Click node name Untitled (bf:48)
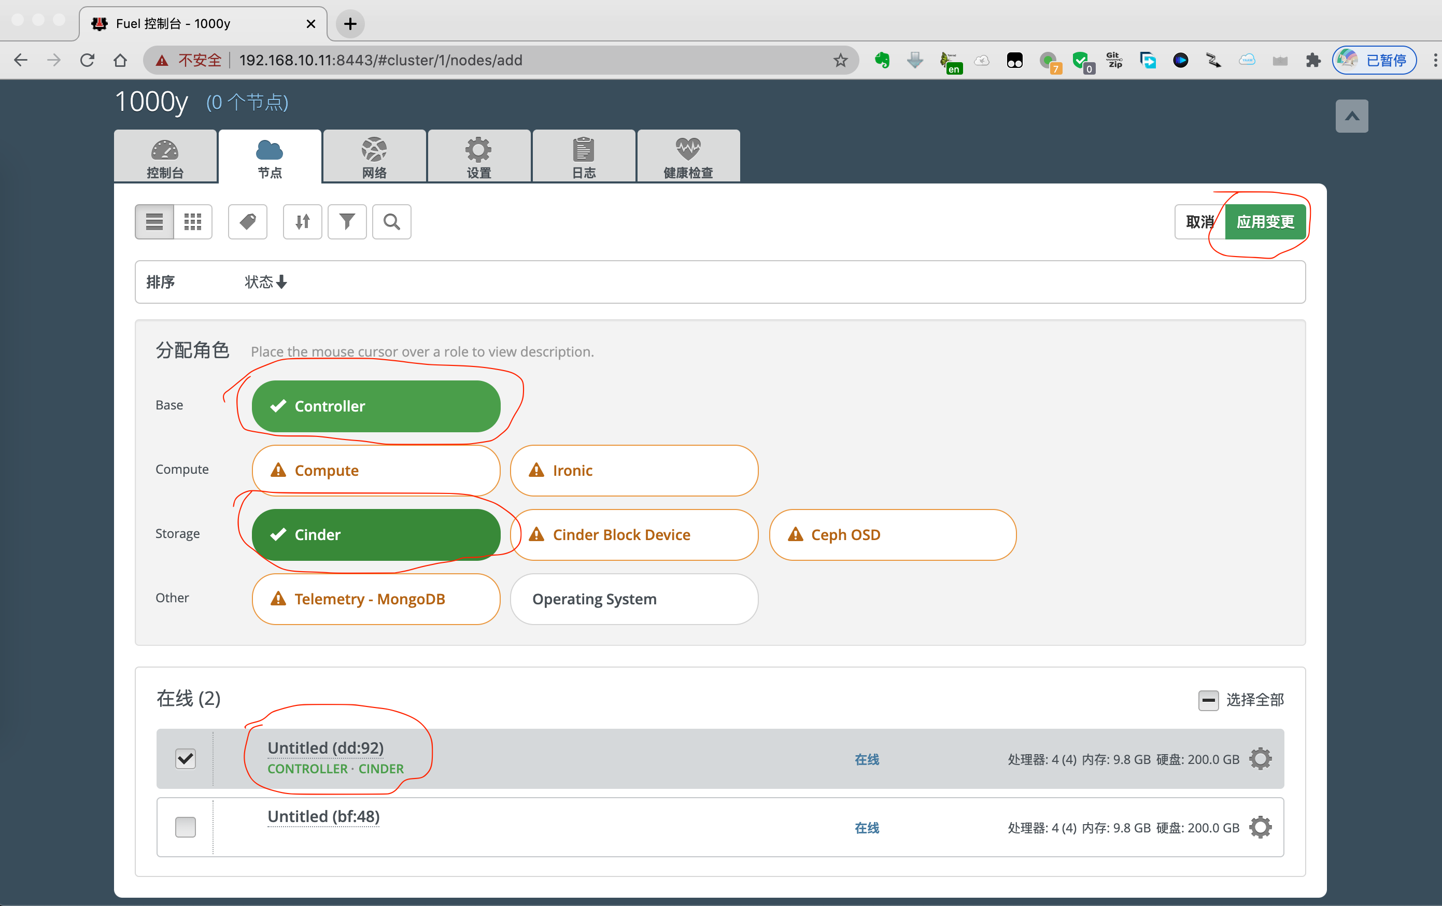 (323, 817)
